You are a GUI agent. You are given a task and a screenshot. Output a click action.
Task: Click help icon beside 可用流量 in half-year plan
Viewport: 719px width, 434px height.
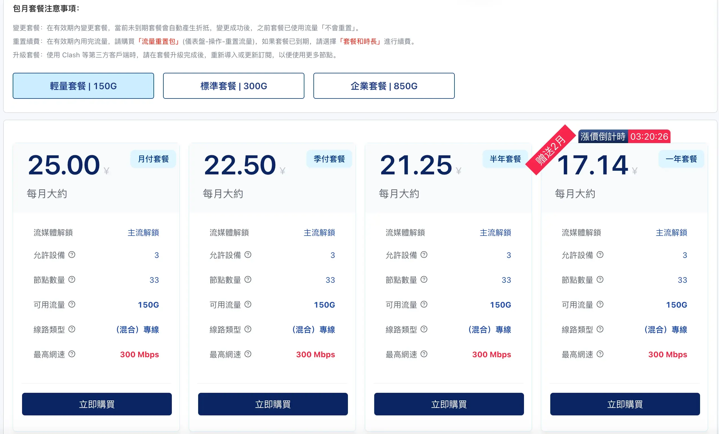[424, 304]
